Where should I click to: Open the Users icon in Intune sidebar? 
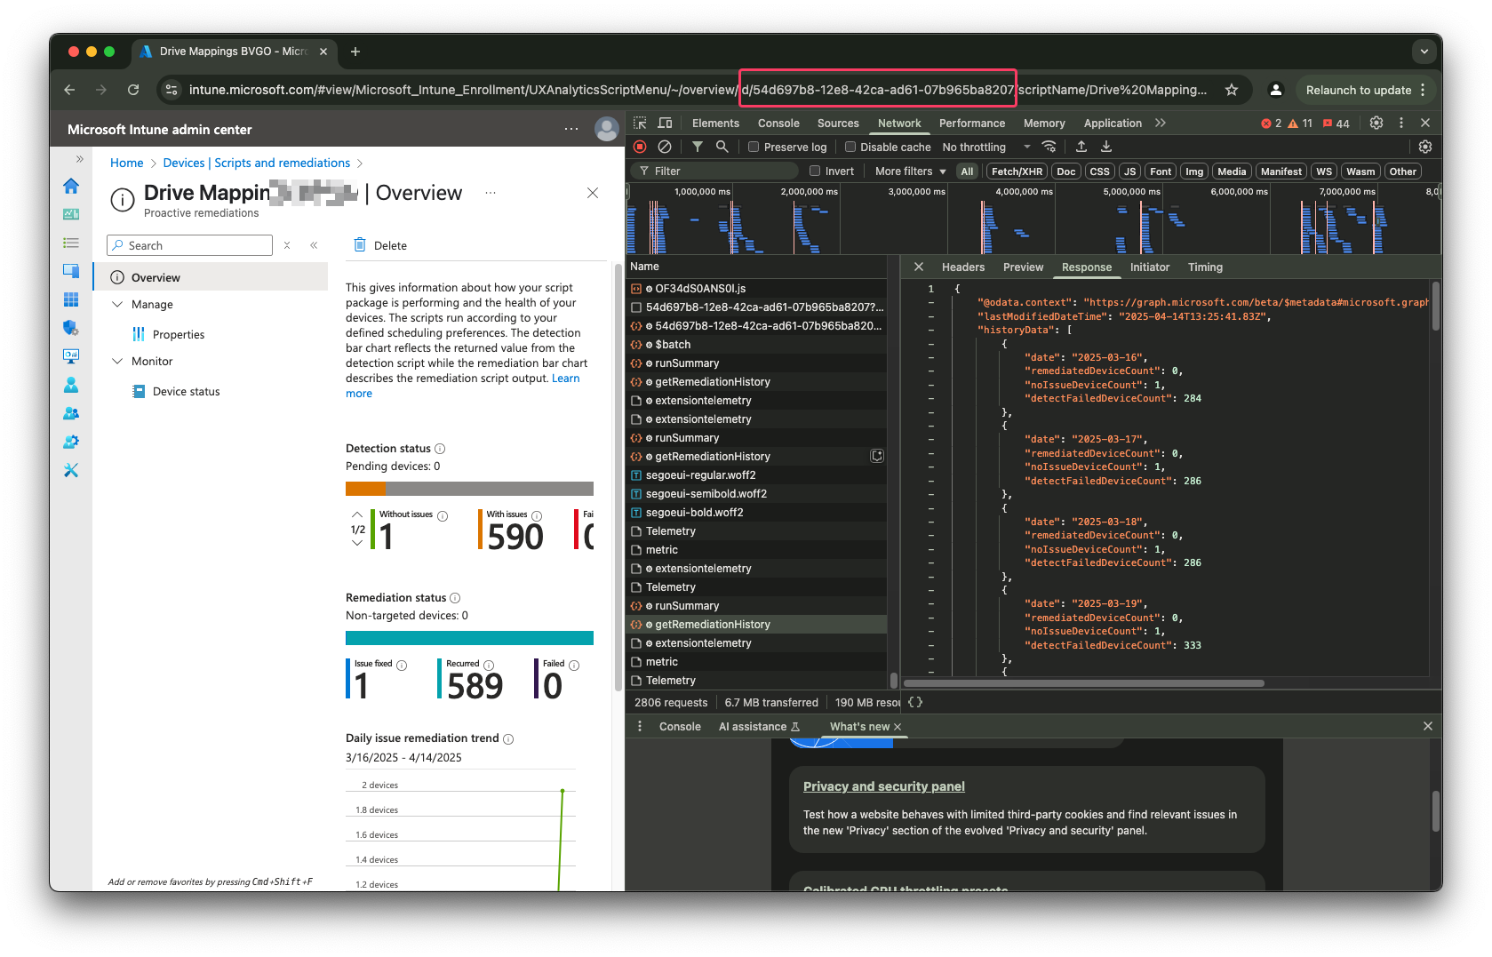click(71, 385)
